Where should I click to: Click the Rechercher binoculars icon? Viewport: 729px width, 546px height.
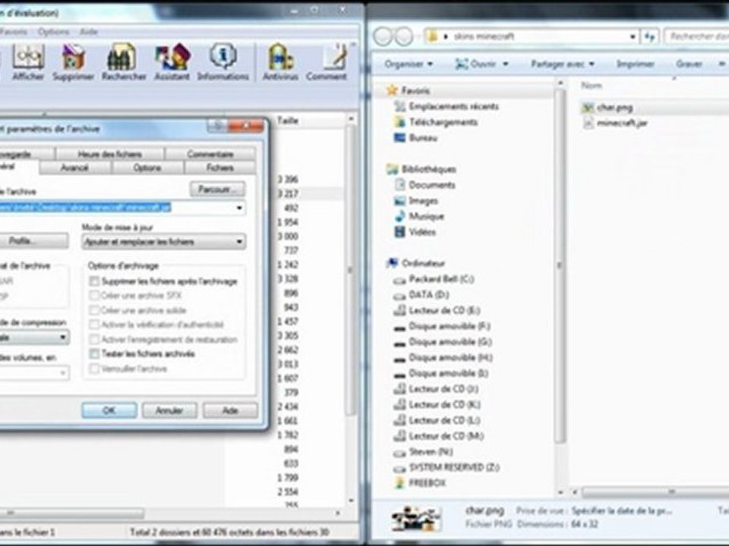124,62
